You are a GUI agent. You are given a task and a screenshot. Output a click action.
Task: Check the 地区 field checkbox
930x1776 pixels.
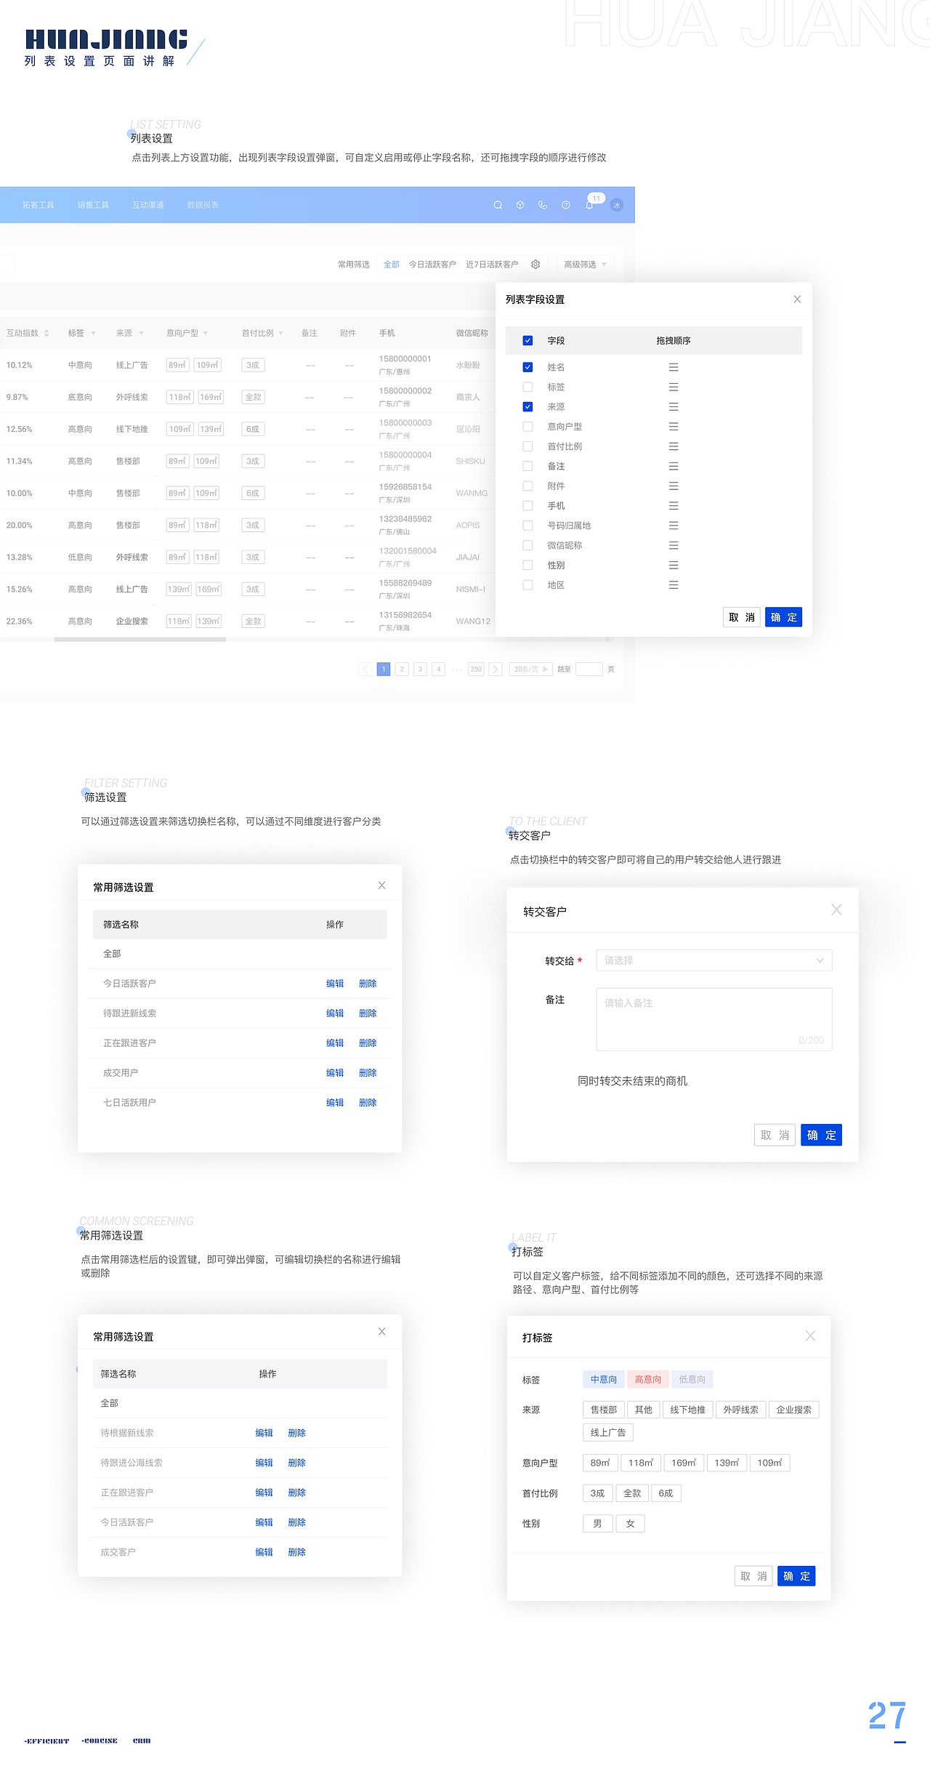pos(527,584)
